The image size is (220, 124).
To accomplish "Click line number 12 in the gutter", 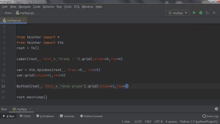I will coord(3,86).
